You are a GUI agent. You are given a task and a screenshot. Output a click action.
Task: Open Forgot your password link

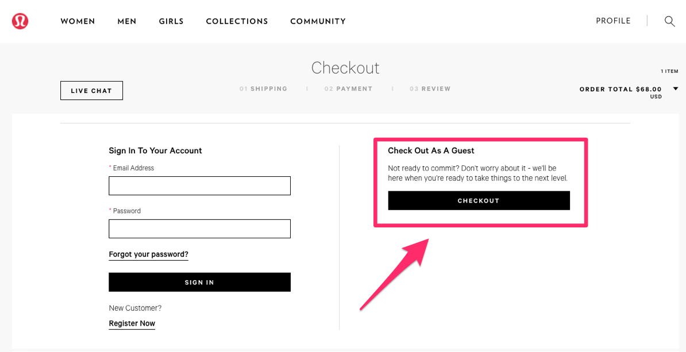pyautogui.click(x=148, y=254)
